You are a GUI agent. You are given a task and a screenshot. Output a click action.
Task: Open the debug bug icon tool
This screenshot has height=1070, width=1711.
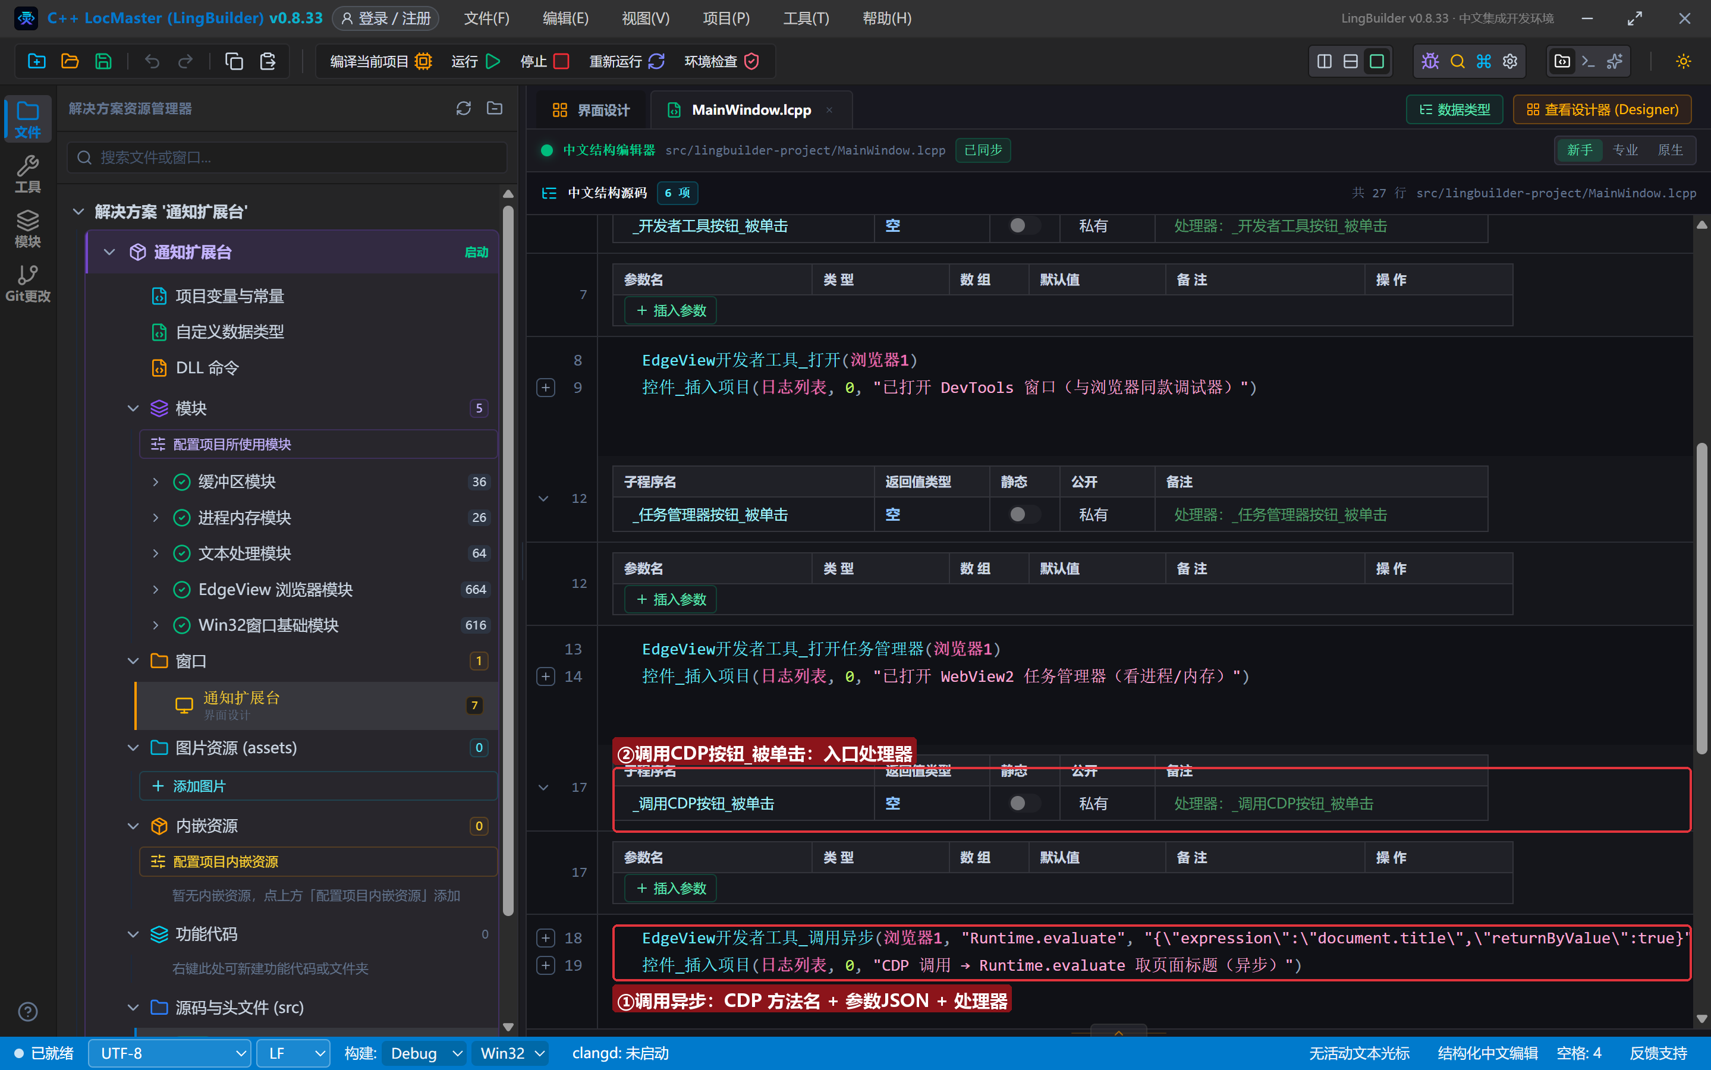tap(1430, 62)
